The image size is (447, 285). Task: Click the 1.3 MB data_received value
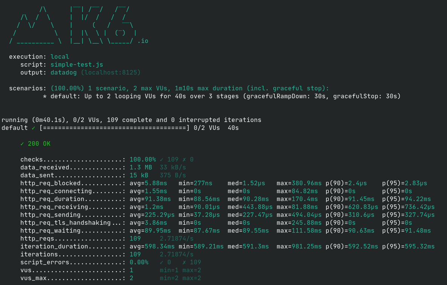141,168
